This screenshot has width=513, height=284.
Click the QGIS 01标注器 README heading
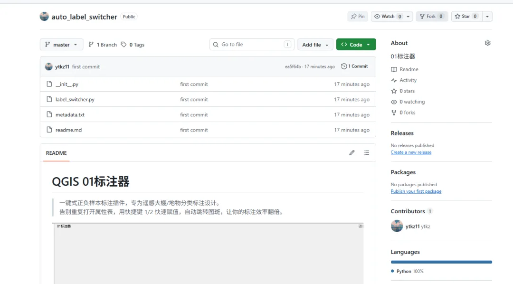pos(91,181)
